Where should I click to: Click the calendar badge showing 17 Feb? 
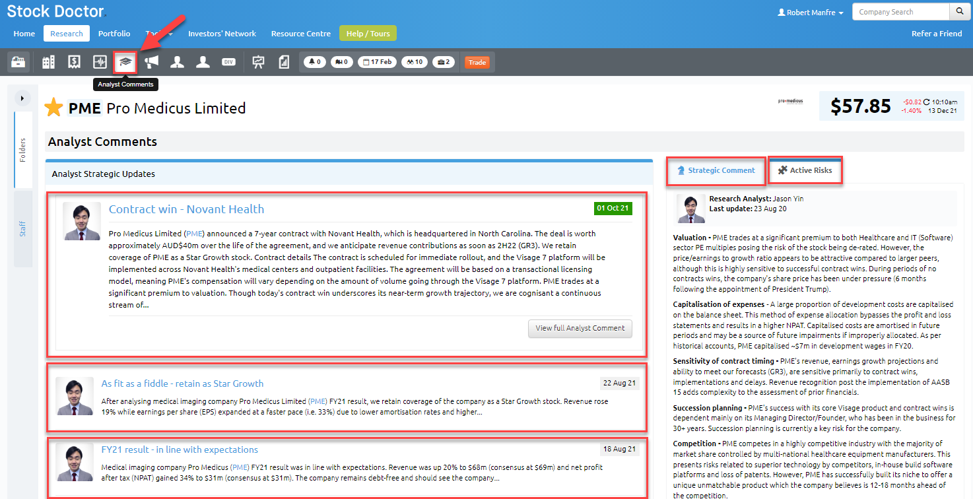(377, 62)
